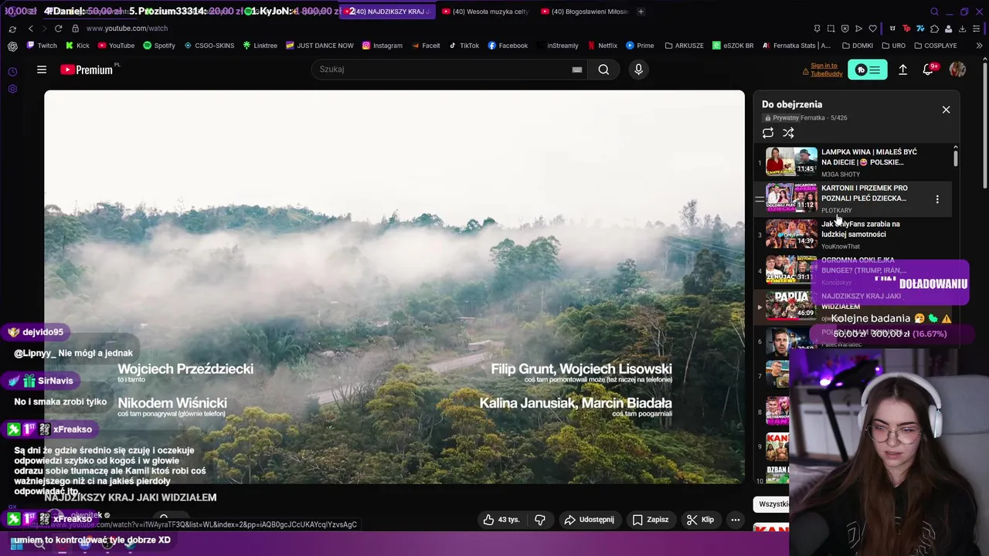Open more actions three-dot menu below video
Screen dimensions: 989x556
tap(736, 520)
